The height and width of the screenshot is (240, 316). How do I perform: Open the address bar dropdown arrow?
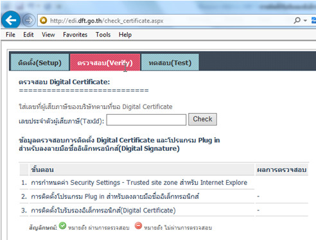pyautogui.click(x=305, y=21)
